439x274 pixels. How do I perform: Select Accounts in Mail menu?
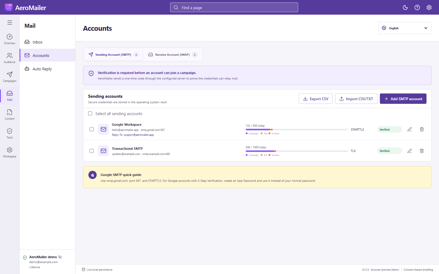coord(48,55)
